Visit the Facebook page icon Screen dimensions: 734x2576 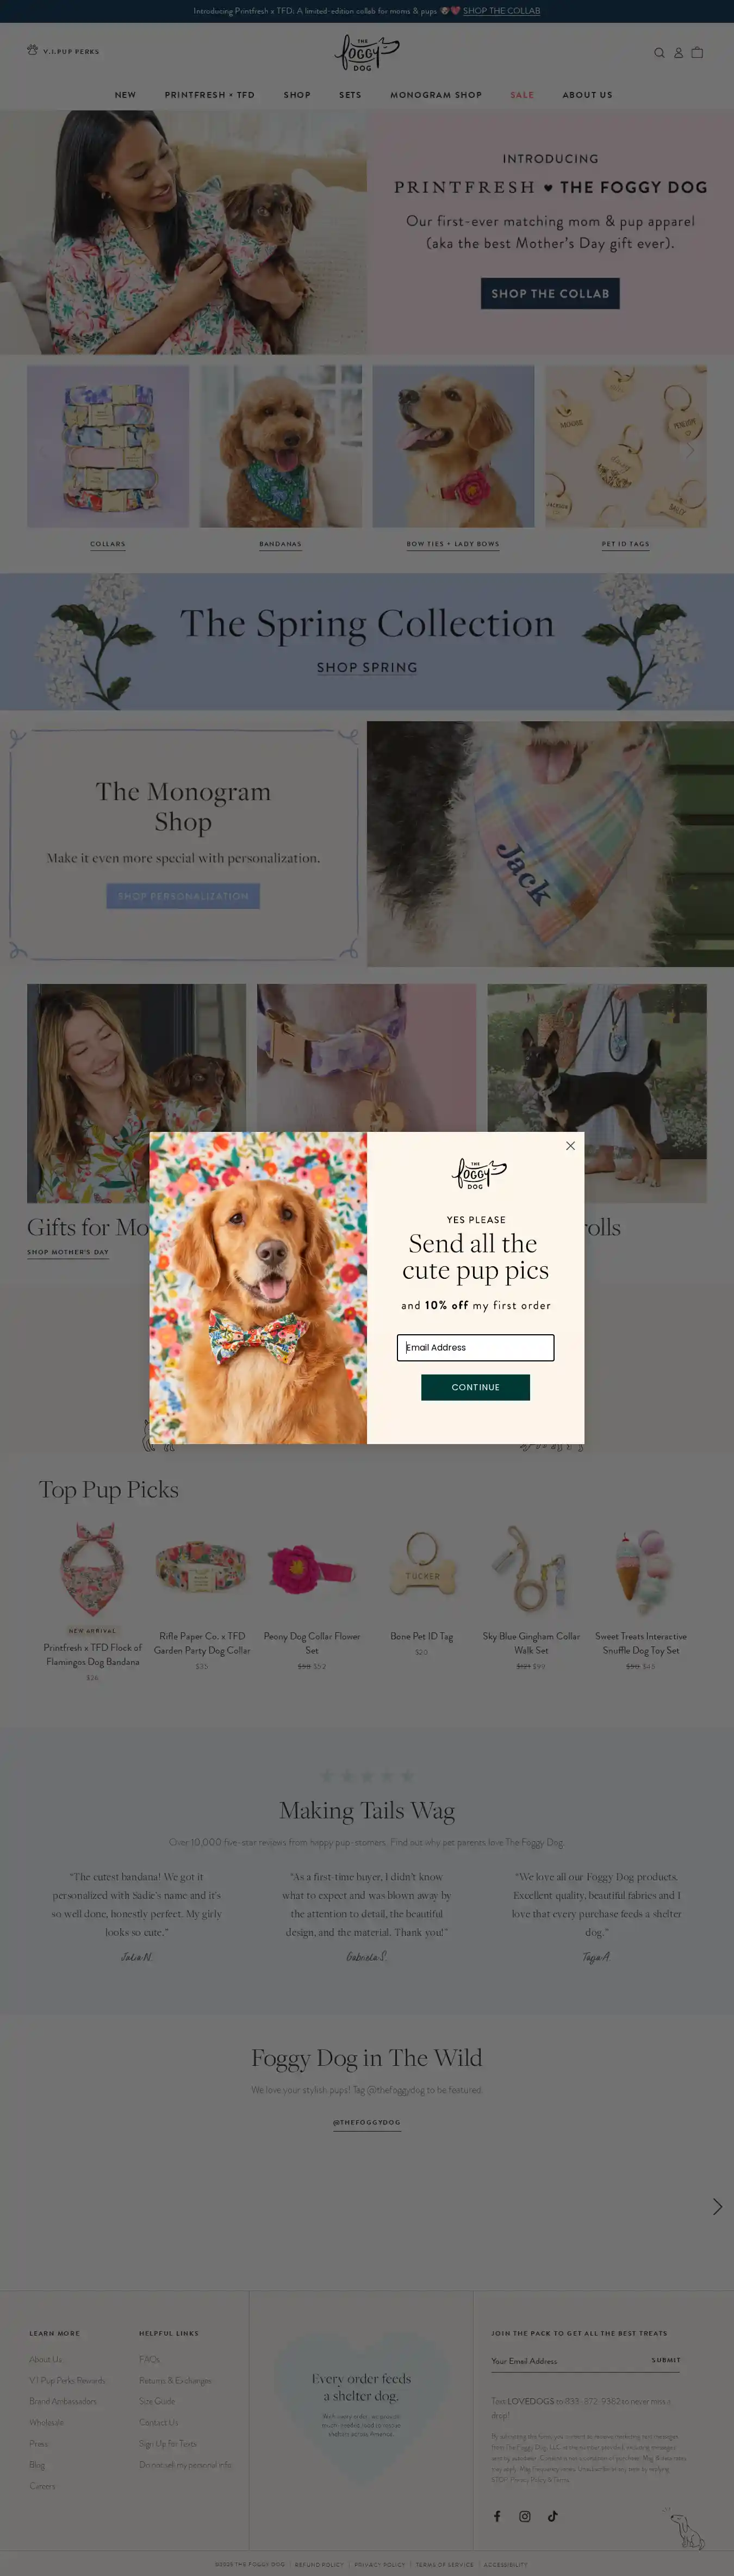[x=497, y=2516]
